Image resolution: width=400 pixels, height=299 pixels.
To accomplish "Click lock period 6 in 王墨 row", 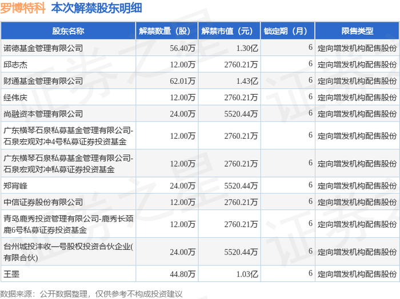I will point(310,273).
